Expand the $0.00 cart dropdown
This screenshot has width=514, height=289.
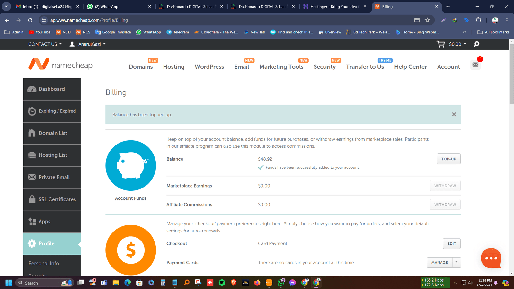tap(457, 44)
